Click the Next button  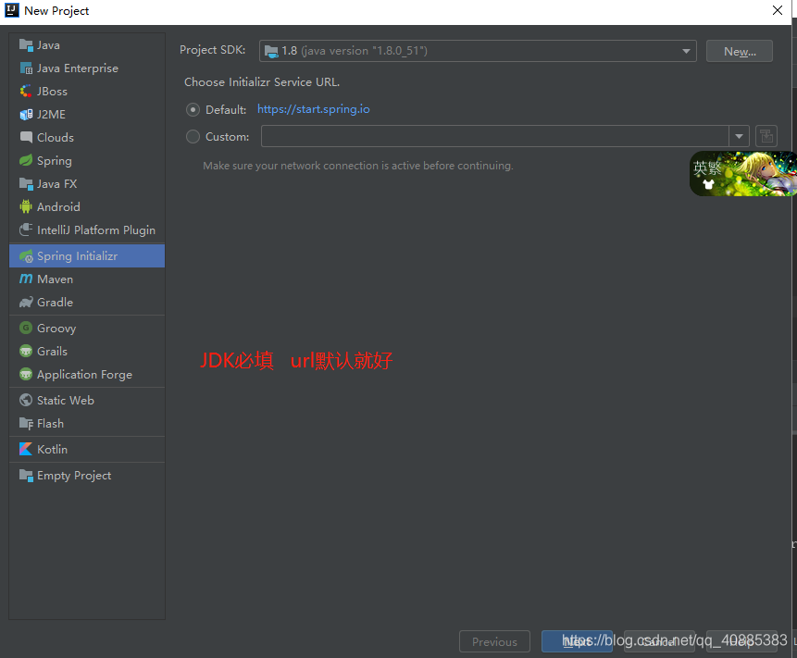point(577,641)
